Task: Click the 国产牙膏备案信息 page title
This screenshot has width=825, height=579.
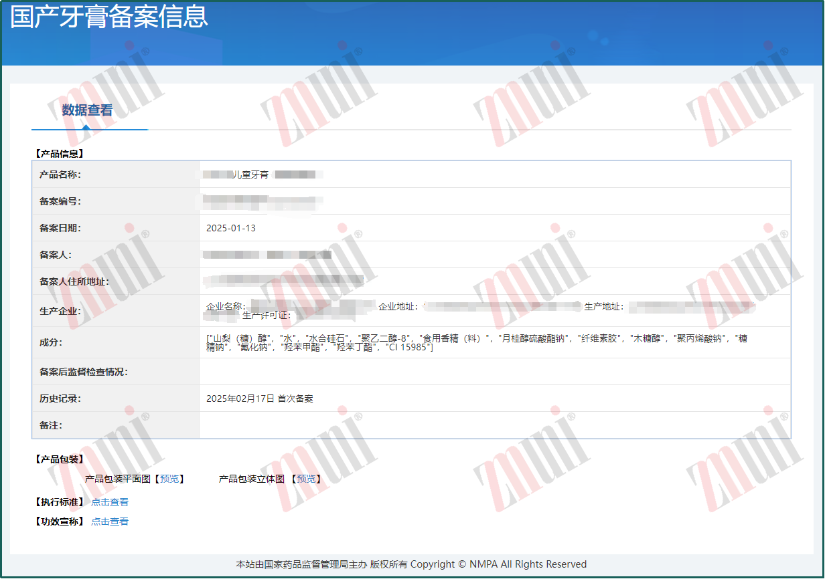Action: [110, 17]
